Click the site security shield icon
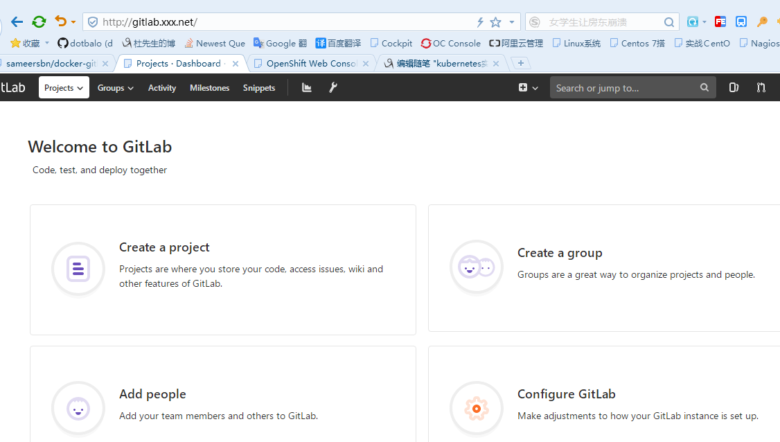 click(93, 22)
